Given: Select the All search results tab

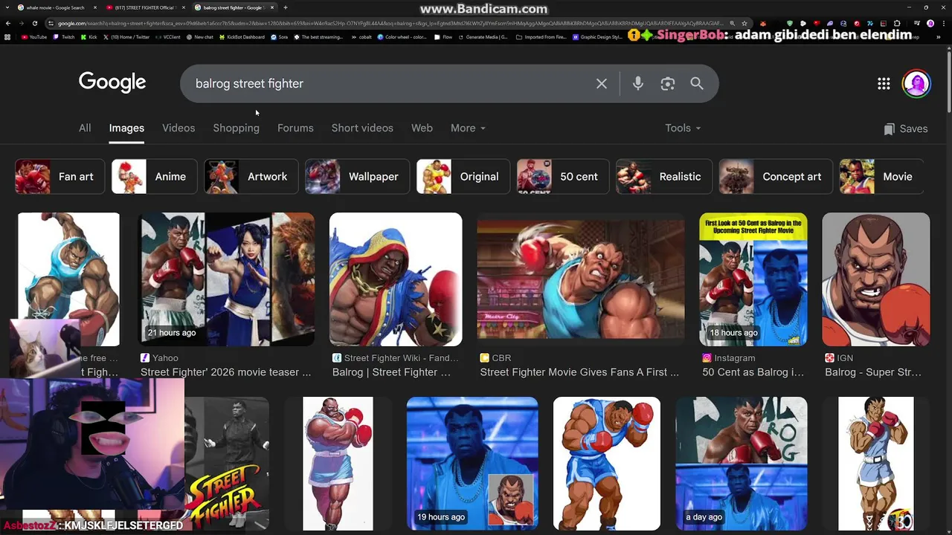Looking at the screenshot, I should [85, 129].
